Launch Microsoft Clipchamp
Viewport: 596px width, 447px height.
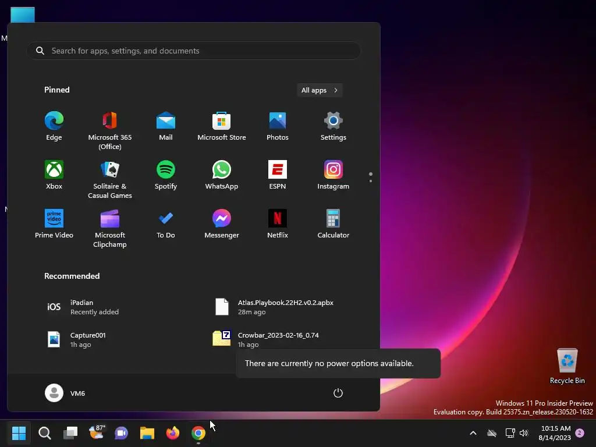tap(110, 228)
